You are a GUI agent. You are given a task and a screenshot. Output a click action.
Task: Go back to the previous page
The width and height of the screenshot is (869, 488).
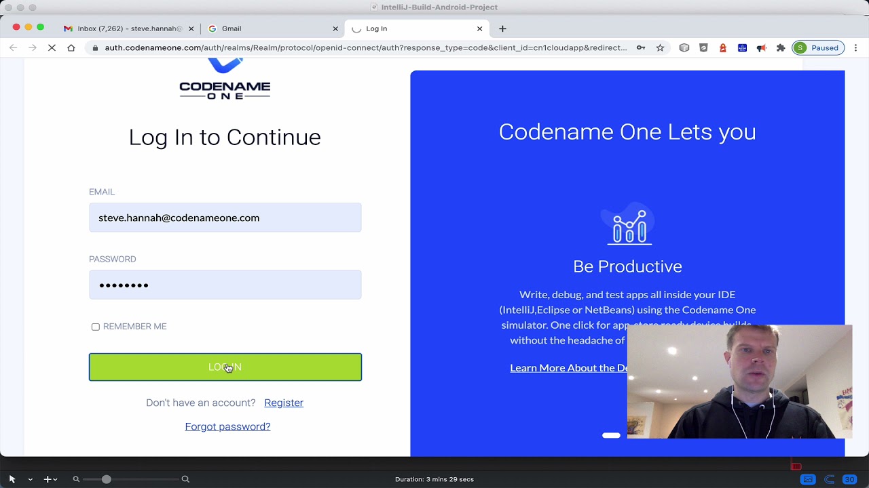(x=14, y=48)
